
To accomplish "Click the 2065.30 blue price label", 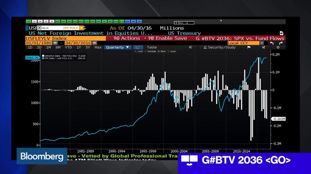I will (33, 58).
